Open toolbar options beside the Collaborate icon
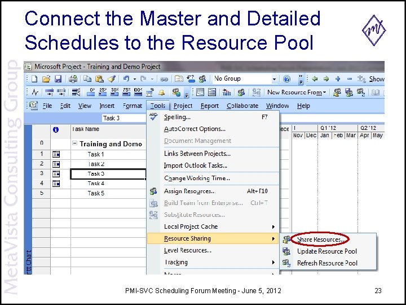Image resolution: width=406 pixels, height=305 pixels. (187, 93)
